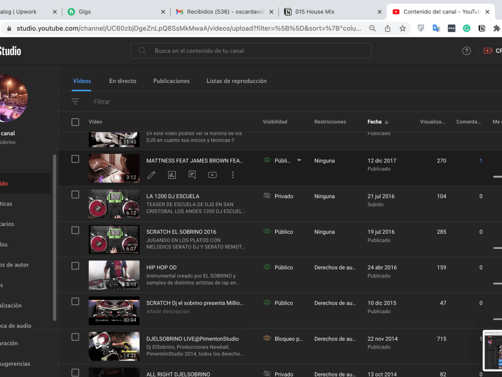Click the Derechos de au... restriction for HIP HOP OD
502x377 pixels.
pyautogui.click(x=335, y=267)
